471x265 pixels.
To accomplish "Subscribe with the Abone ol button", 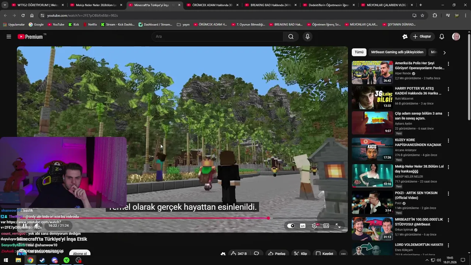I will point(80,254).
